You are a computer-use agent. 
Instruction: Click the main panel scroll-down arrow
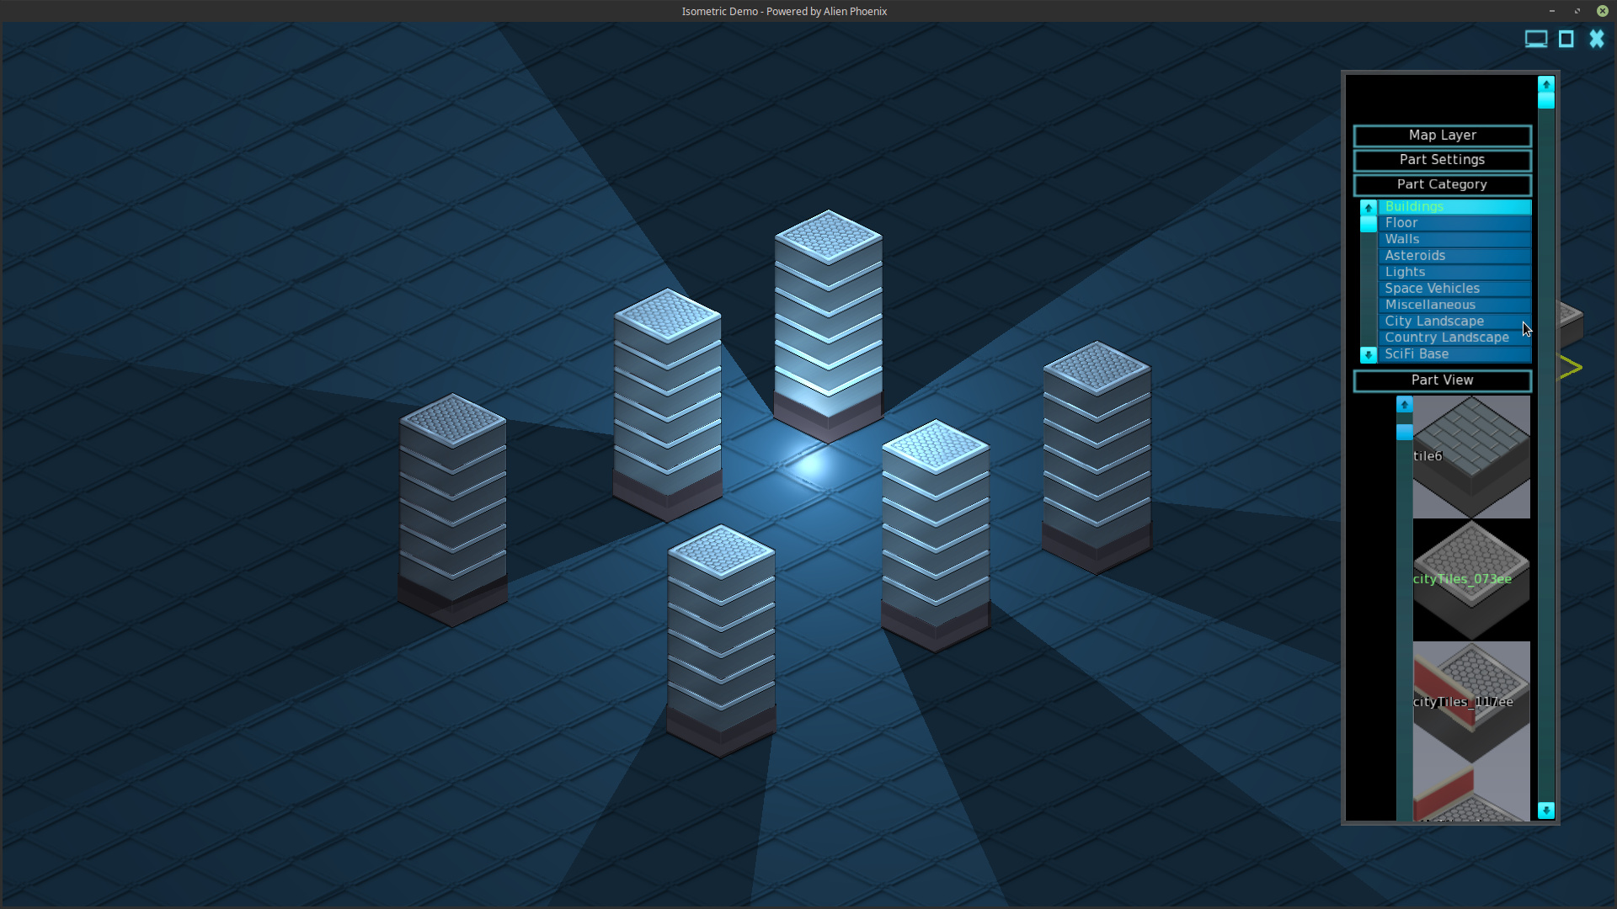click(x=1546, y=811)
